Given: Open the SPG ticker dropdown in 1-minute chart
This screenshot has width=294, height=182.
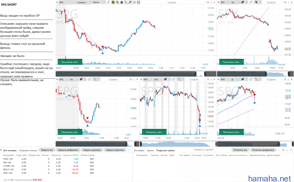Looking at the screenshot, I should [x=66, y=2].
